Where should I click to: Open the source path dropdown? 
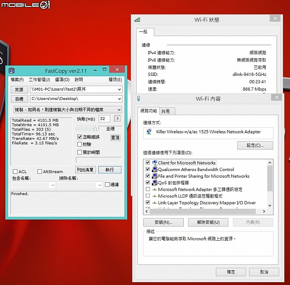click(120, 89)
